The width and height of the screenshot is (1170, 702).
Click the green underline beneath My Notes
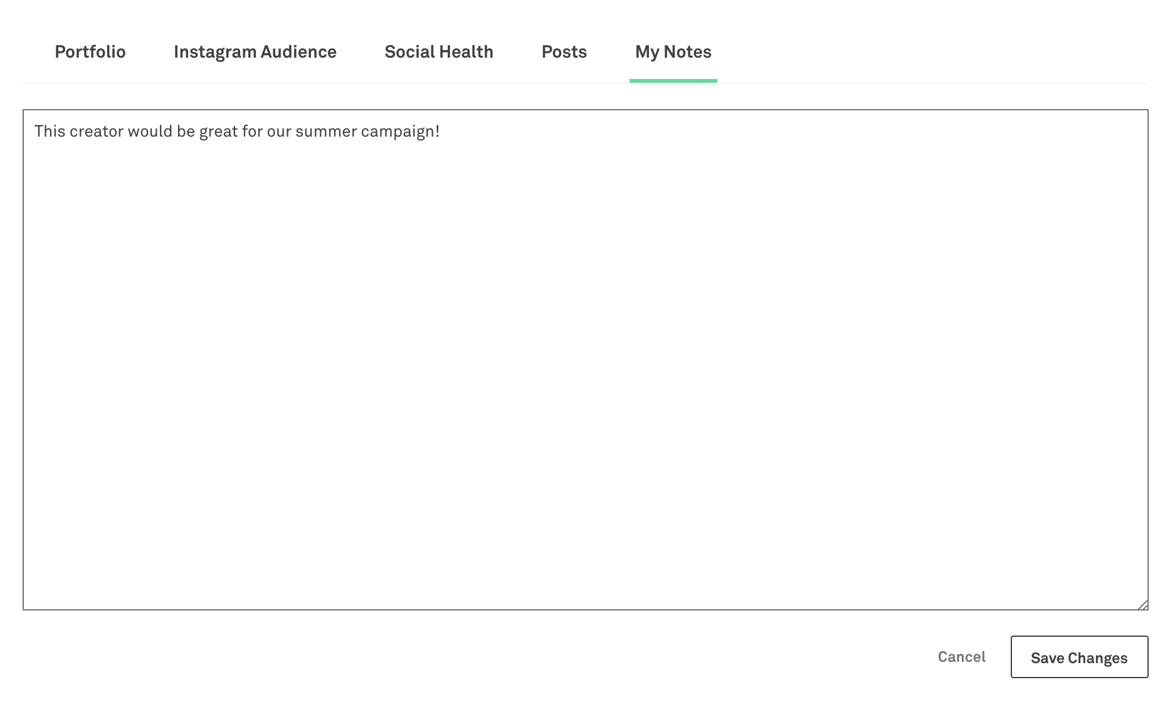click(673, 81)
